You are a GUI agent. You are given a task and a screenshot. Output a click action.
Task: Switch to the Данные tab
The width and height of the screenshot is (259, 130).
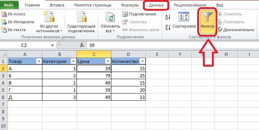(156, 5)
